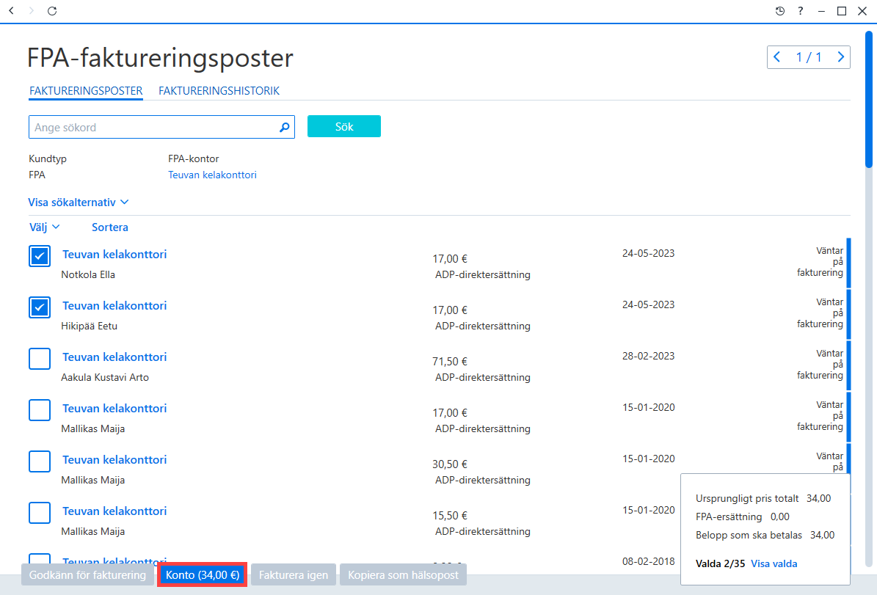The height and width of the screenshot is (595, 877).
Task: Open Teuvan kelakonttori link for 30,50 € row
Action: 114,460
